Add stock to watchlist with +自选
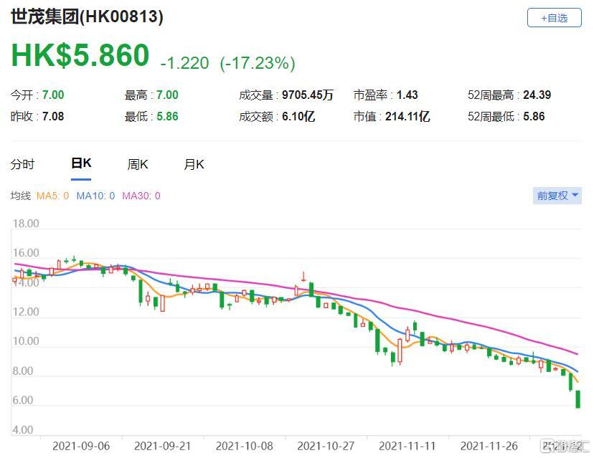The image size is (594, 458). click(x=554, y=18)
